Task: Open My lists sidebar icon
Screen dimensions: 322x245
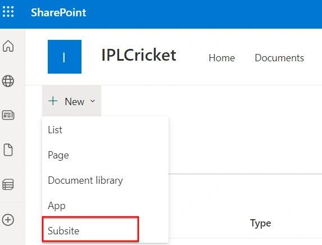Action: pyautogui.click(x=8, y=184)
